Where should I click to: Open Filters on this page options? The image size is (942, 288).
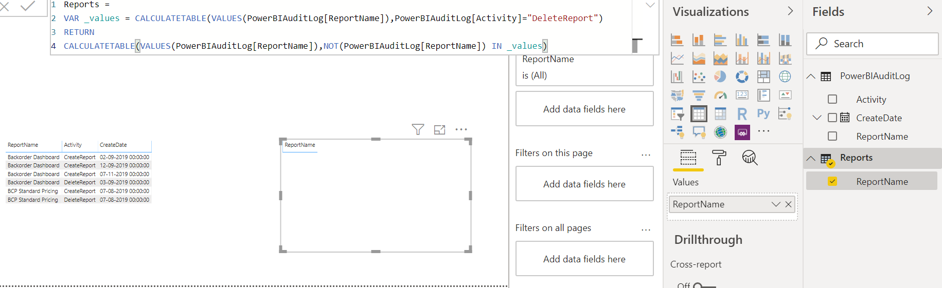click(x=646, y=155)
